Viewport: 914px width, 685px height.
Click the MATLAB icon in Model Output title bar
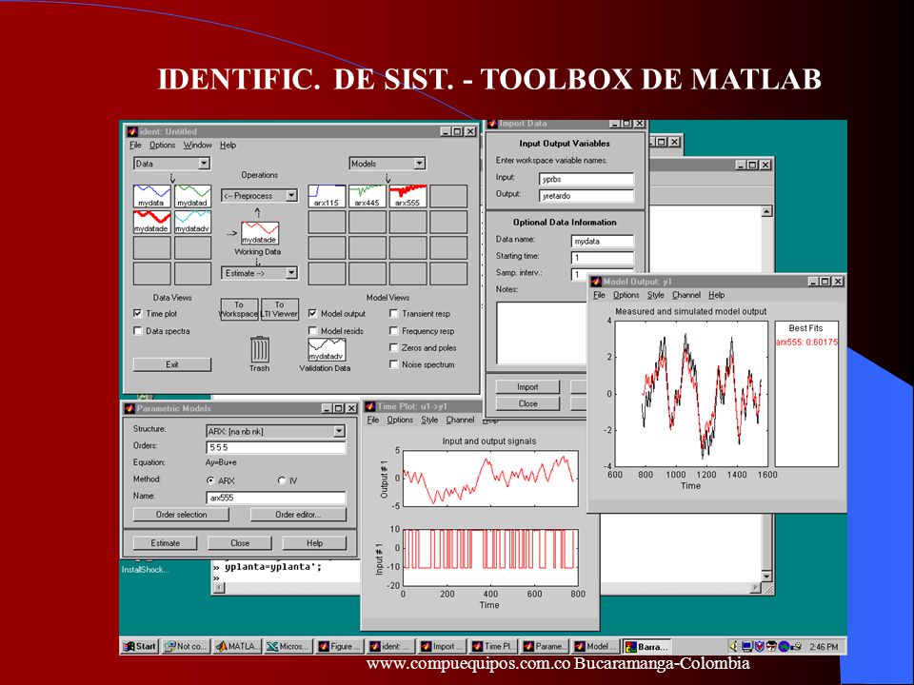coord(596,282)
